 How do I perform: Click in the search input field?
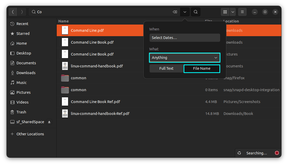tap(103, 12)
